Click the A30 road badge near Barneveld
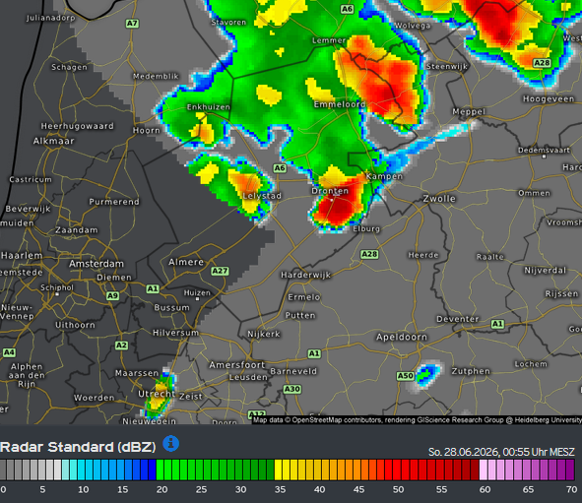The image size is (582, 503). pyautogui.click(x=292, y=389)
